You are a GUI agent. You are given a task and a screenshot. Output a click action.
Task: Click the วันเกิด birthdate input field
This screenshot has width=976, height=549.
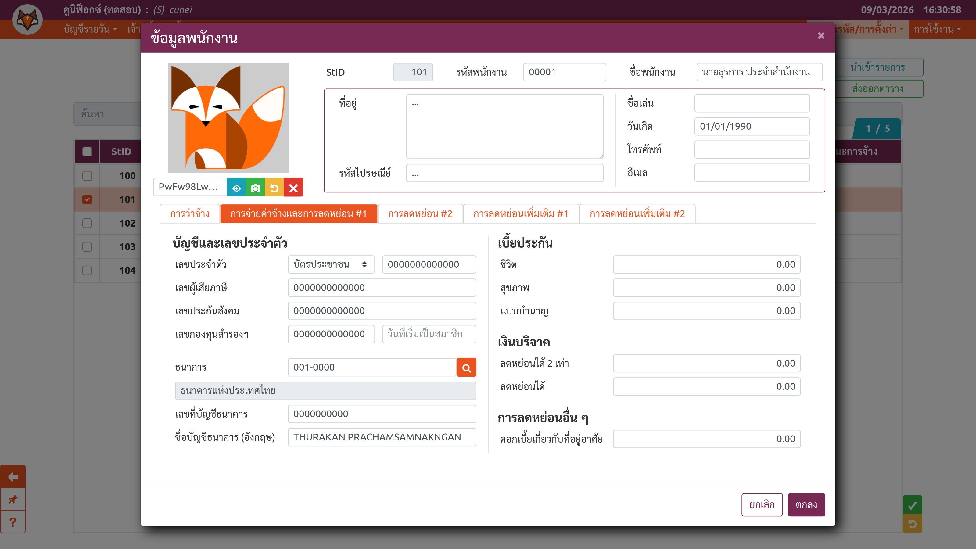tap(752, 126)
